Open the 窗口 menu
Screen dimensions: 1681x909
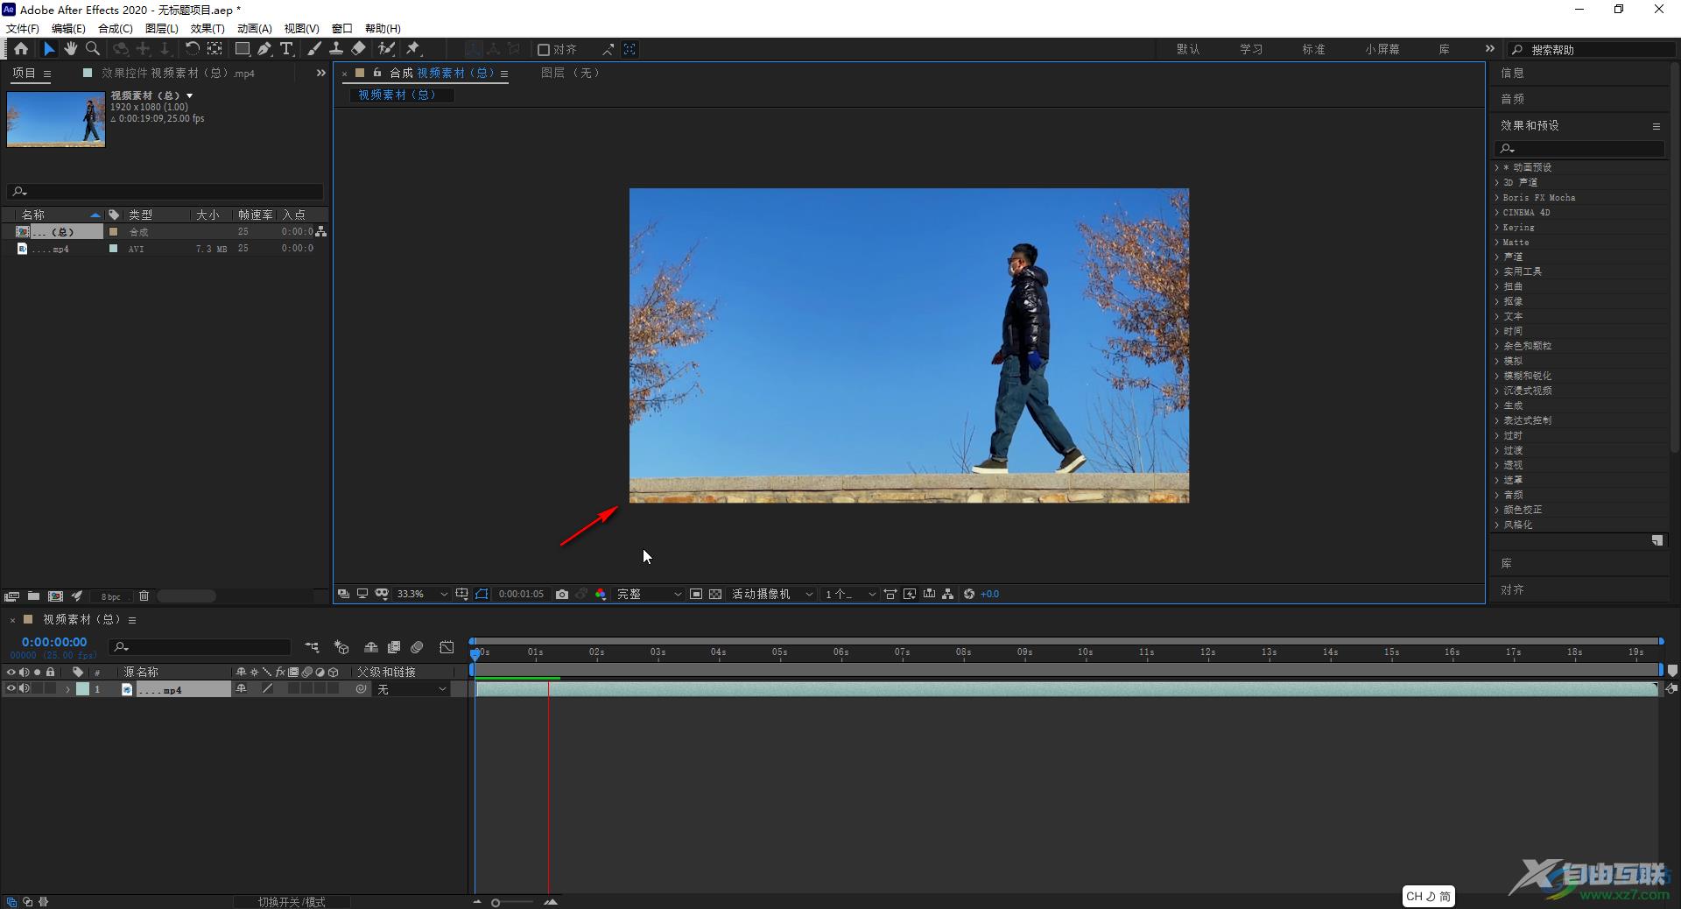point(342,28)
